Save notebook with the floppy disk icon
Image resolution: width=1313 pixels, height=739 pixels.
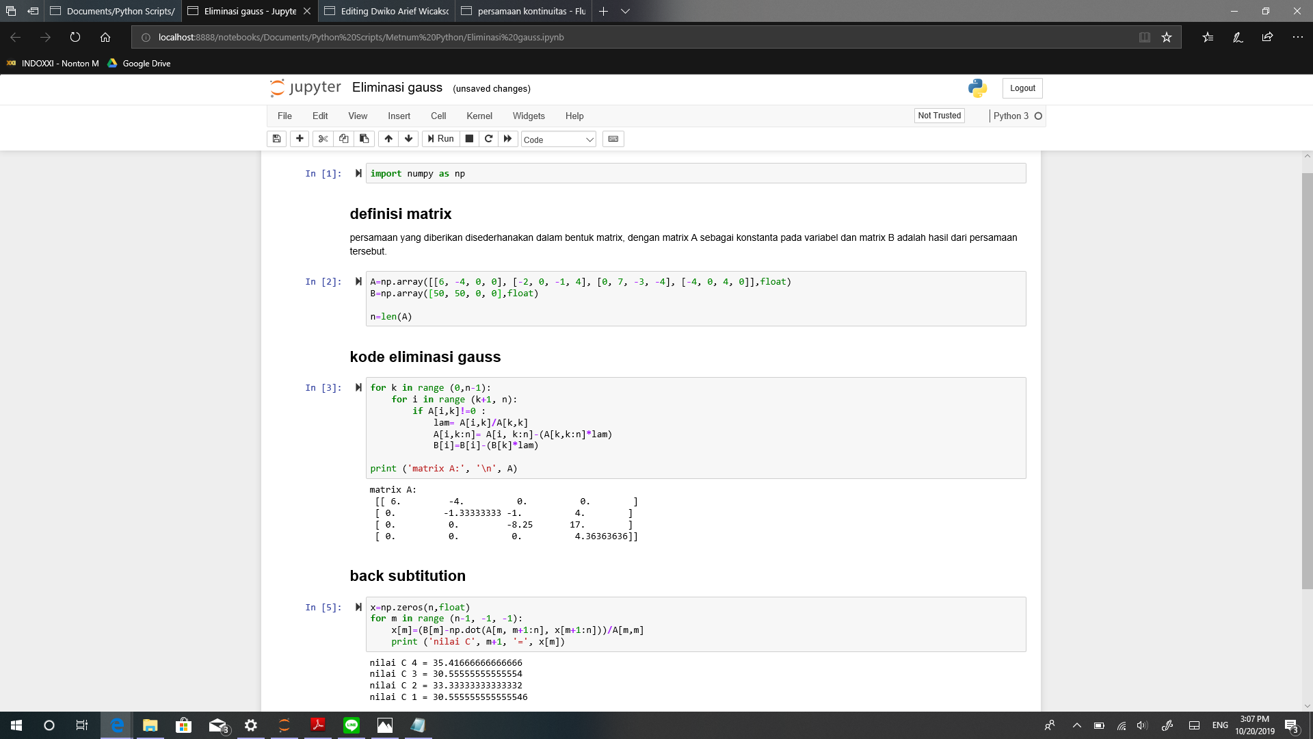(x=276, y=139)
